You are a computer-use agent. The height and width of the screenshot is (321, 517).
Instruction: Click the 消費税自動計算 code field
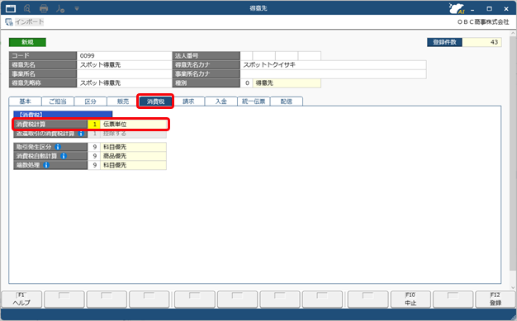click(x=94, y=156)
